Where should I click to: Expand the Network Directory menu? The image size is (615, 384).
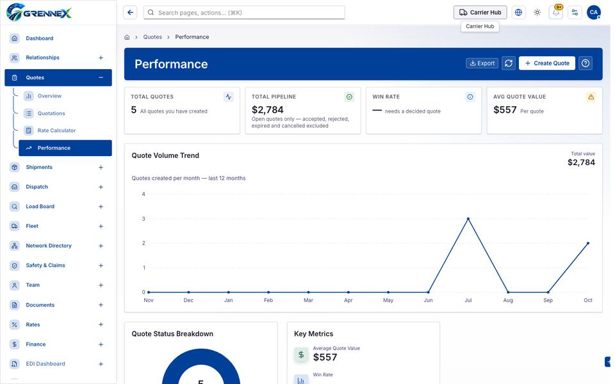[101, 246]
